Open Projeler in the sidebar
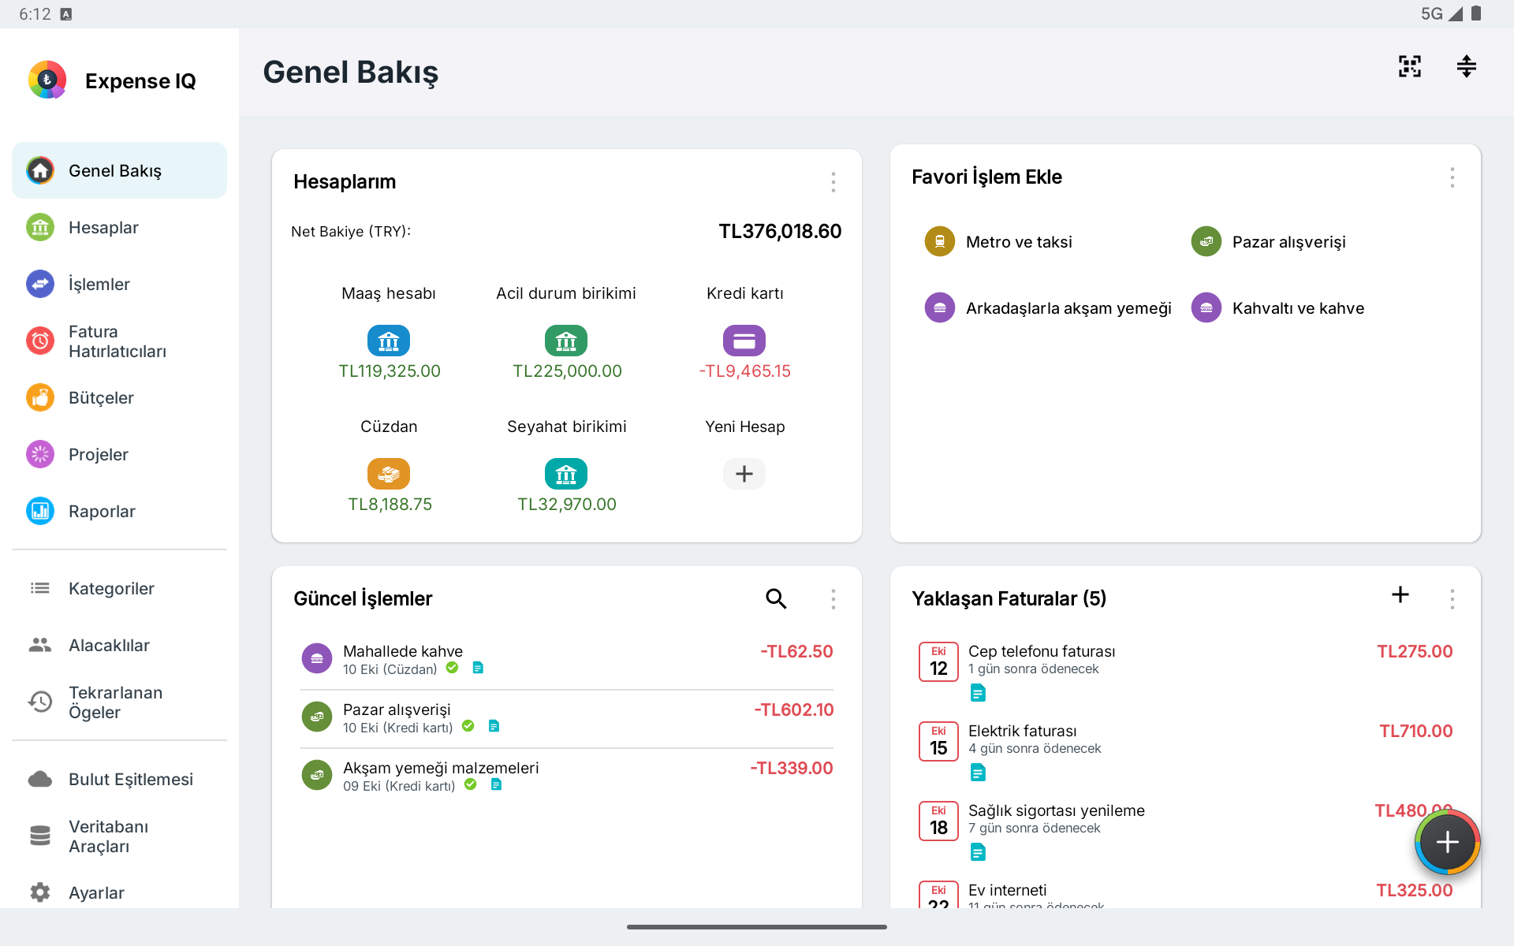This screenshot has height=946, width=1514. [119, 454]
